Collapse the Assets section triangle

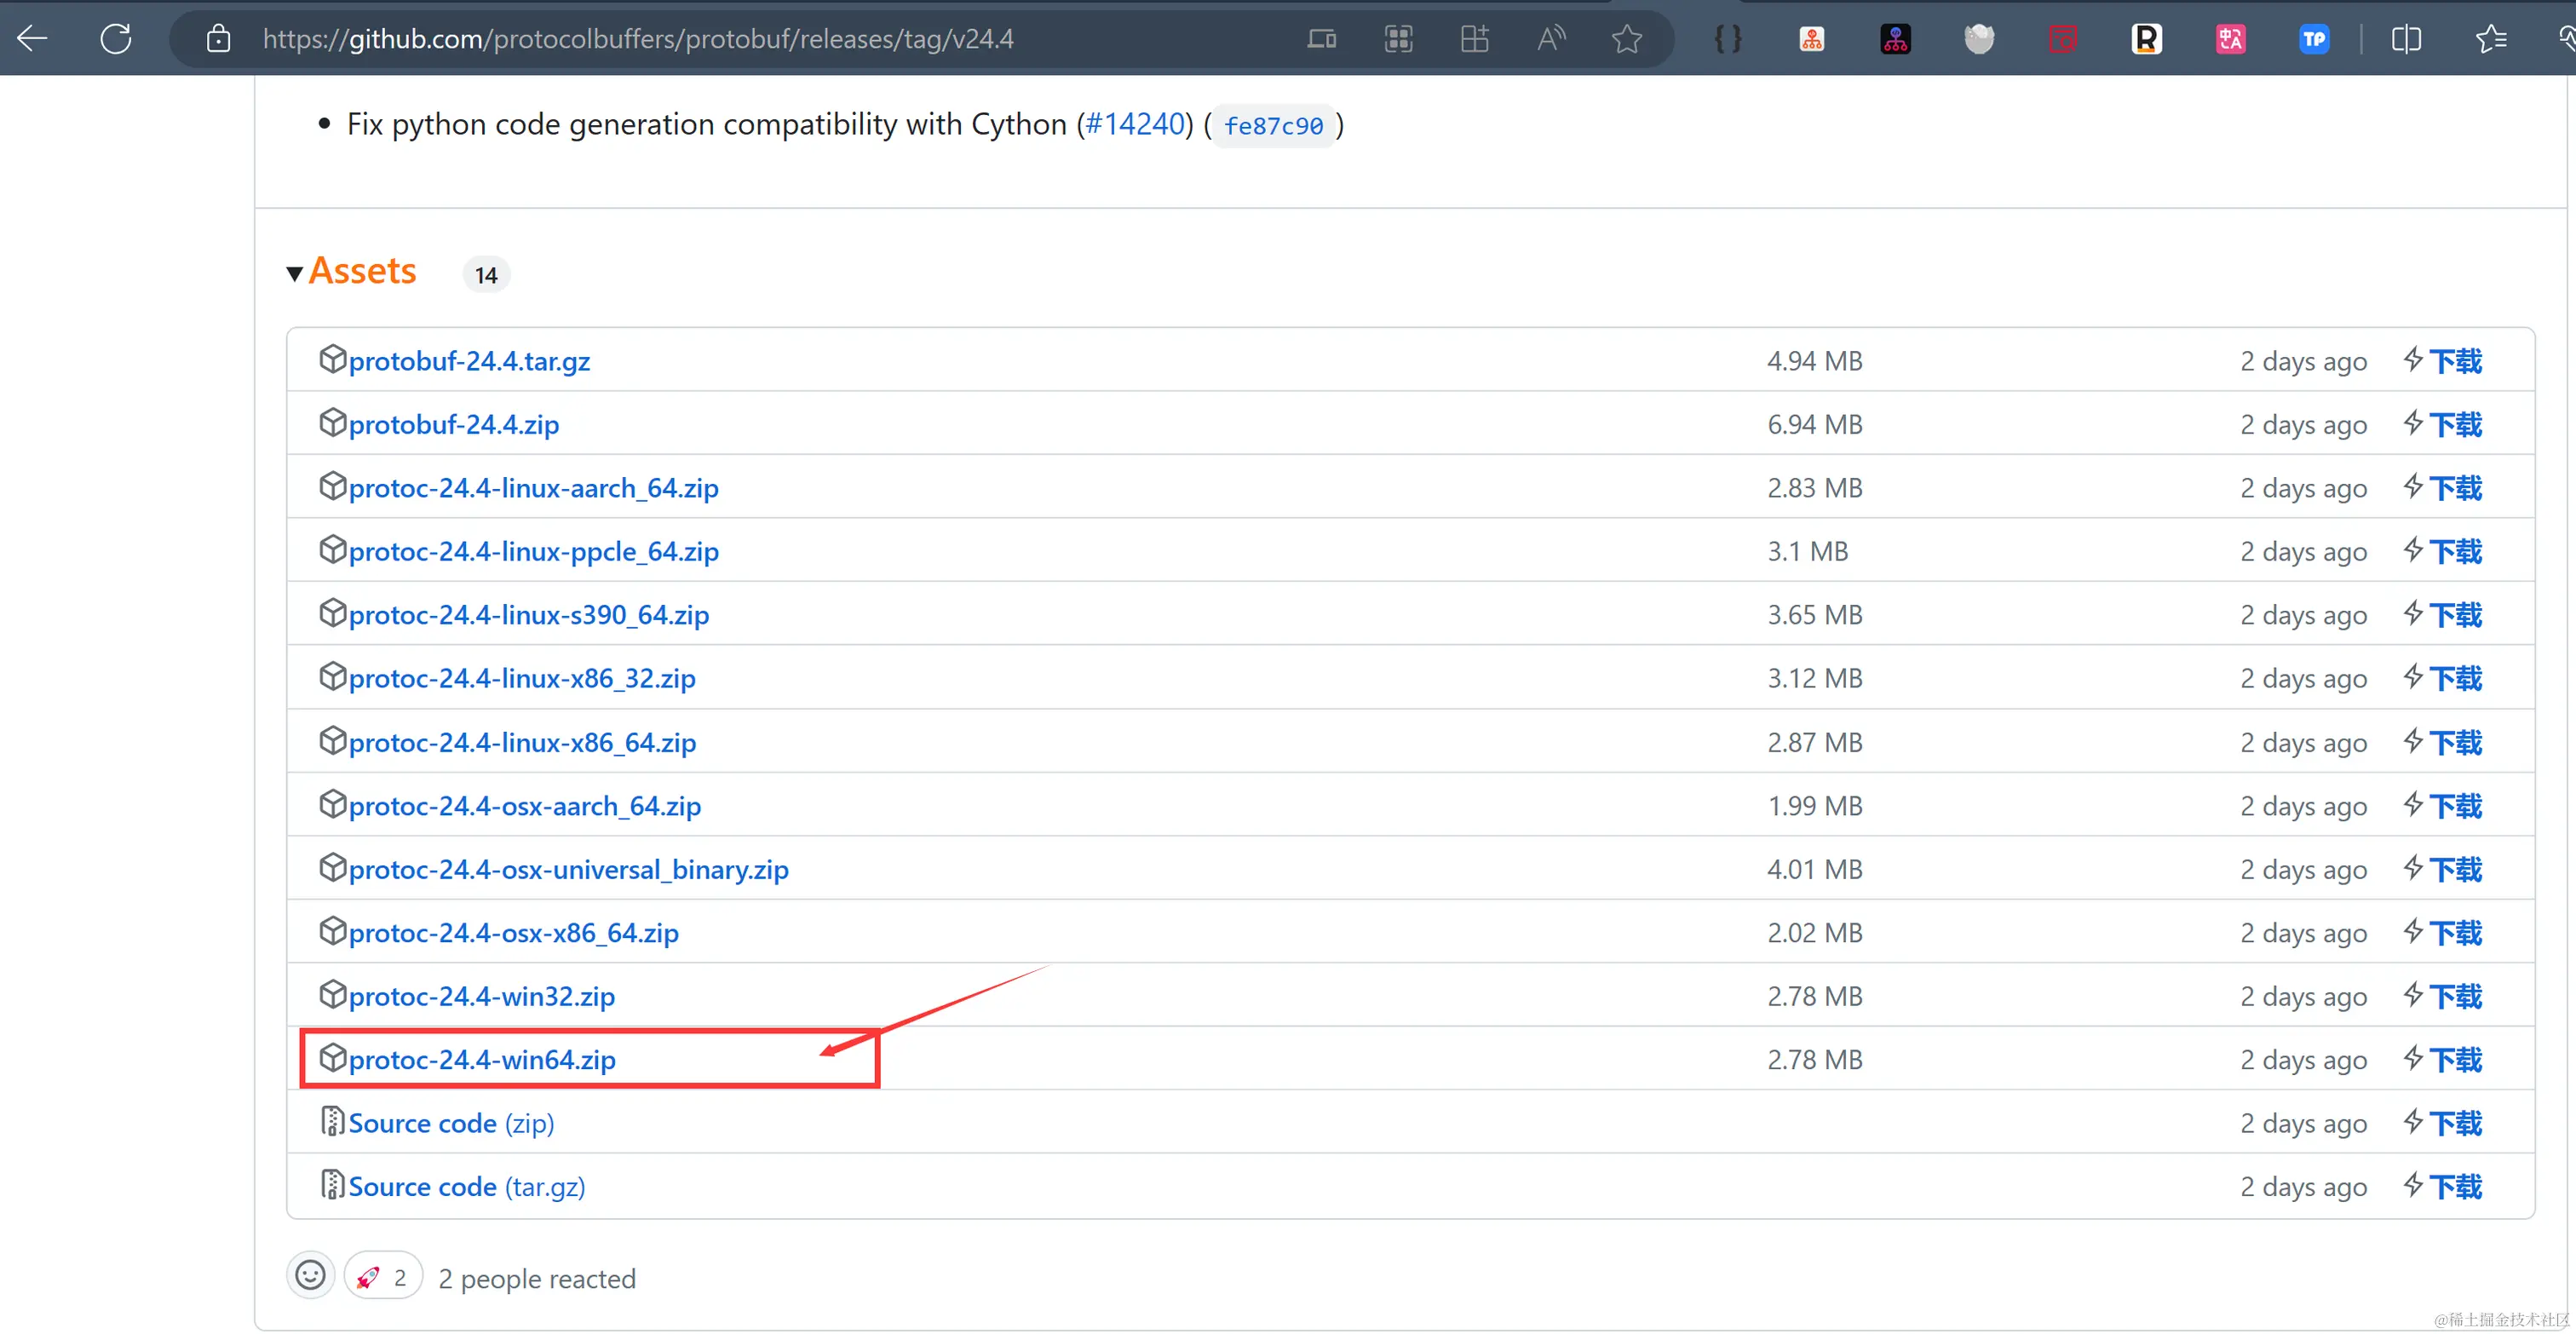(x=294, y=274)
